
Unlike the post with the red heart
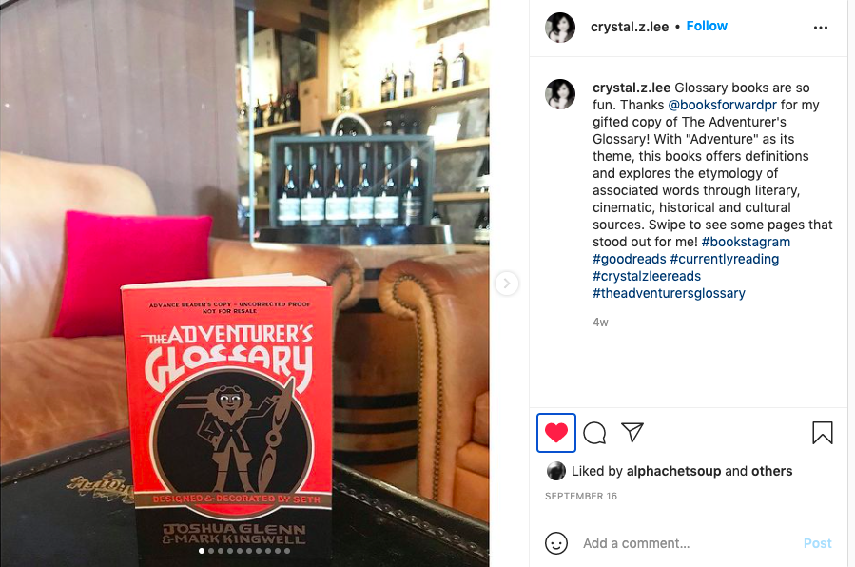(556, 433)
